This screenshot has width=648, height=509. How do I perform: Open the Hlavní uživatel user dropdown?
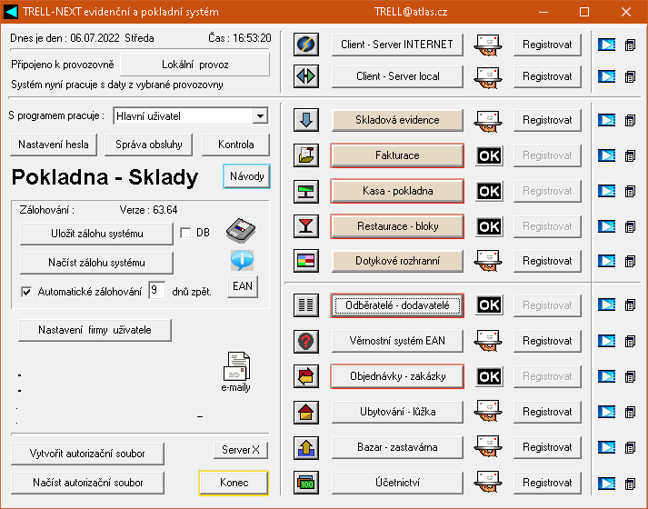260,116
